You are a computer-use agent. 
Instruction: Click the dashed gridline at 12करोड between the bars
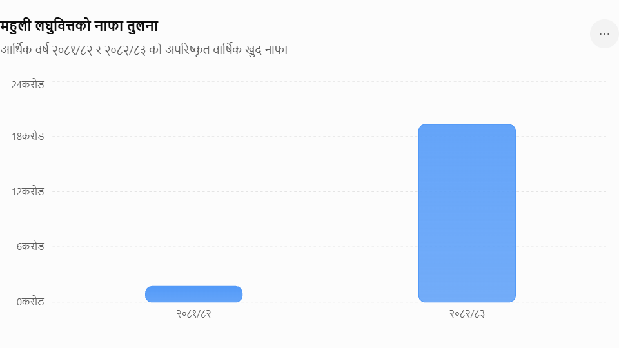click(x=330, y=192)
